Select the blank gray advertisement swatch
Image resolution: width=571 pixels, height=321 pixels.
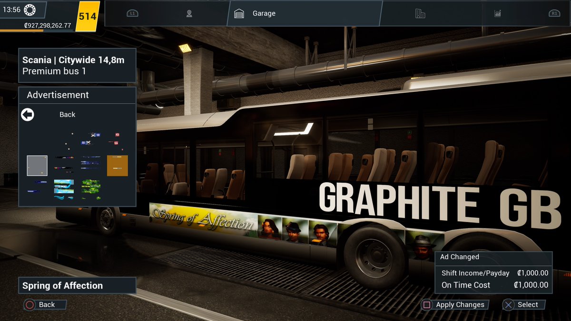click(37, 165)
